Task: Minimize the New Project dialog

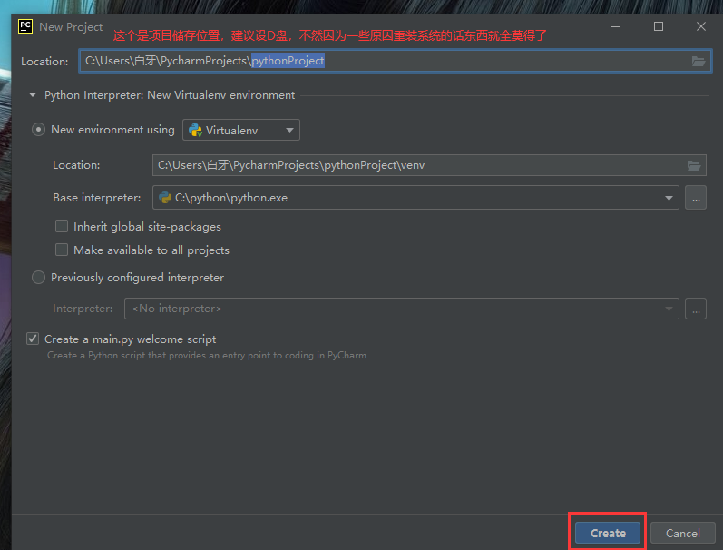Action: point(616,26)
